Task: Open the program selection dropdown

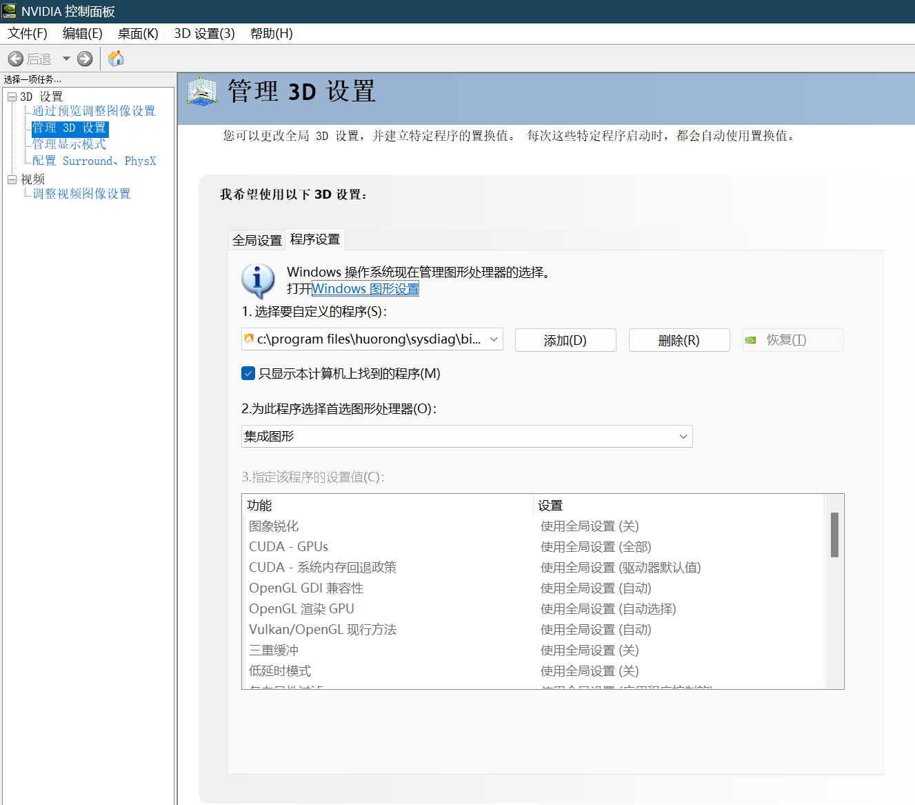Action: pos(372,339)
